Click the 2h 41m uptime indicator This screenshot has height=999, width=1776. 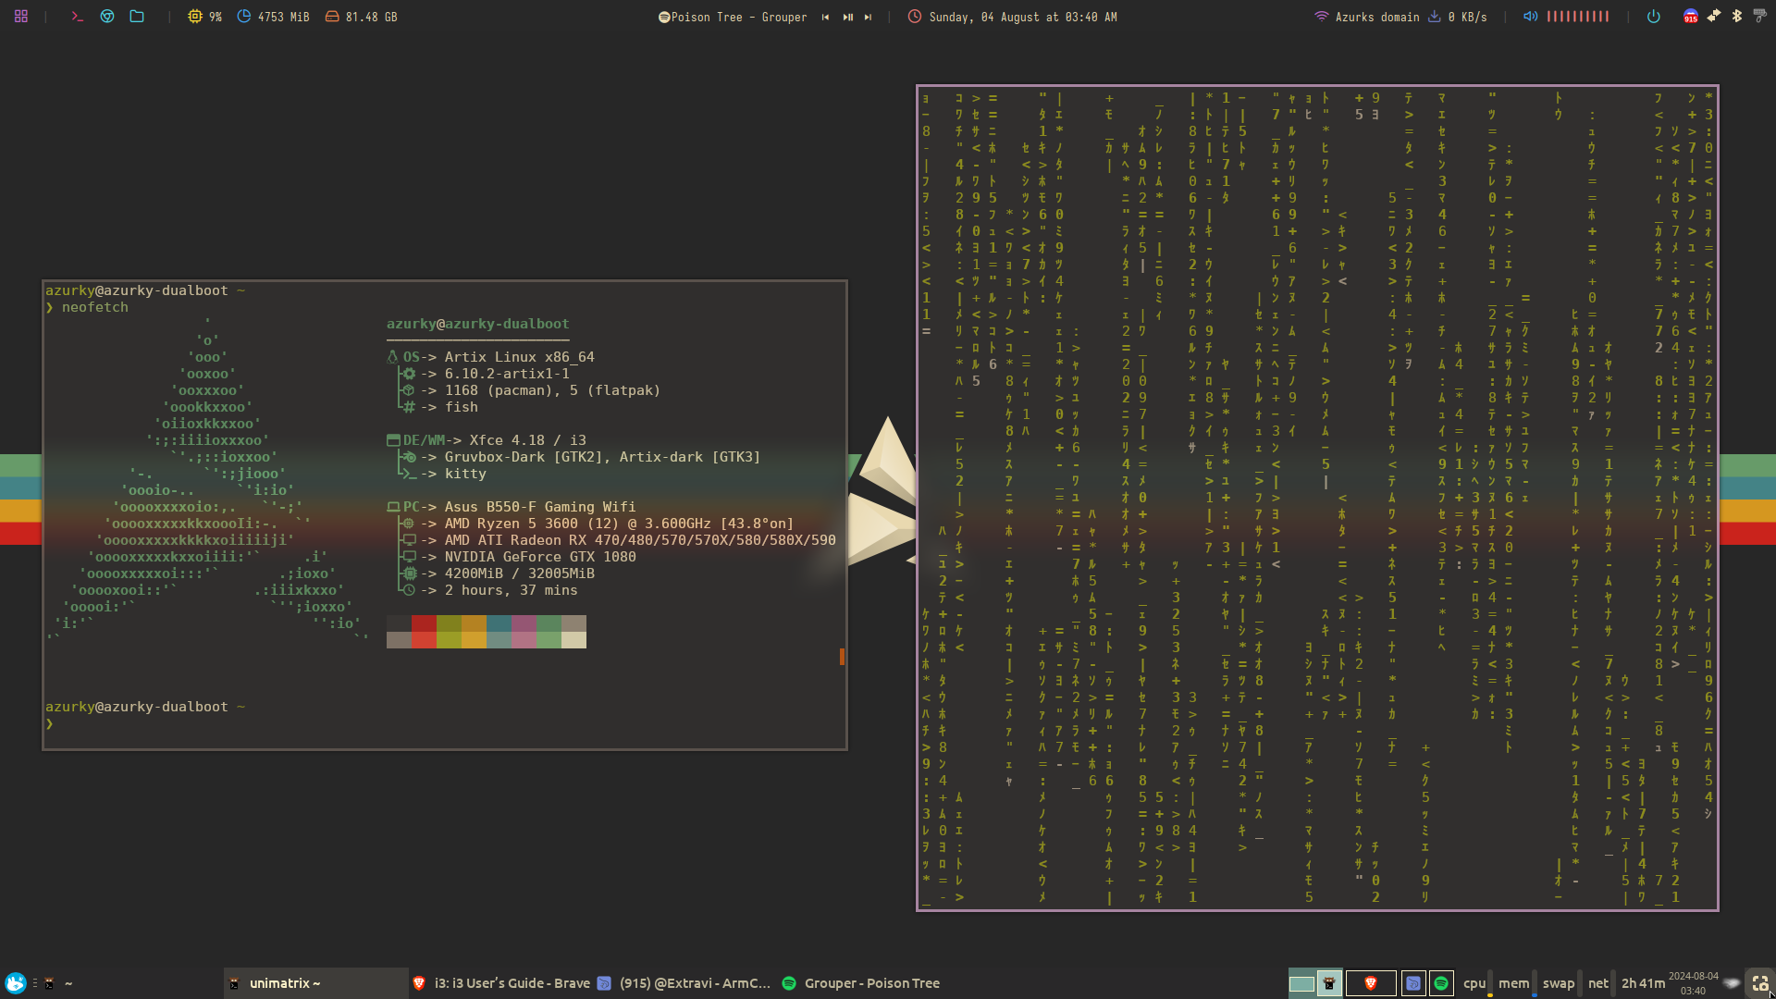pos(1644,983)
